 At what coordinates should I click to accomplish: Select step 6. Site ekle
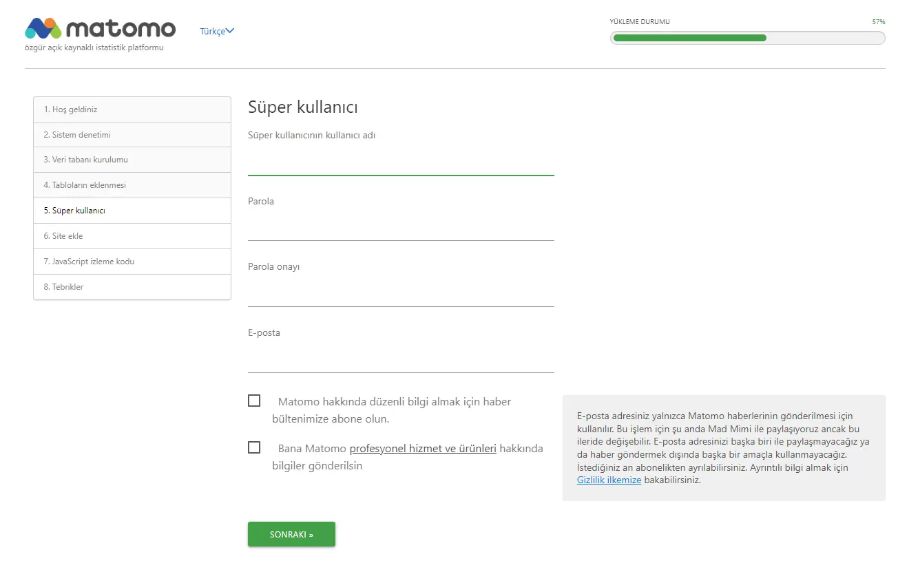click(x=132, y=236)
